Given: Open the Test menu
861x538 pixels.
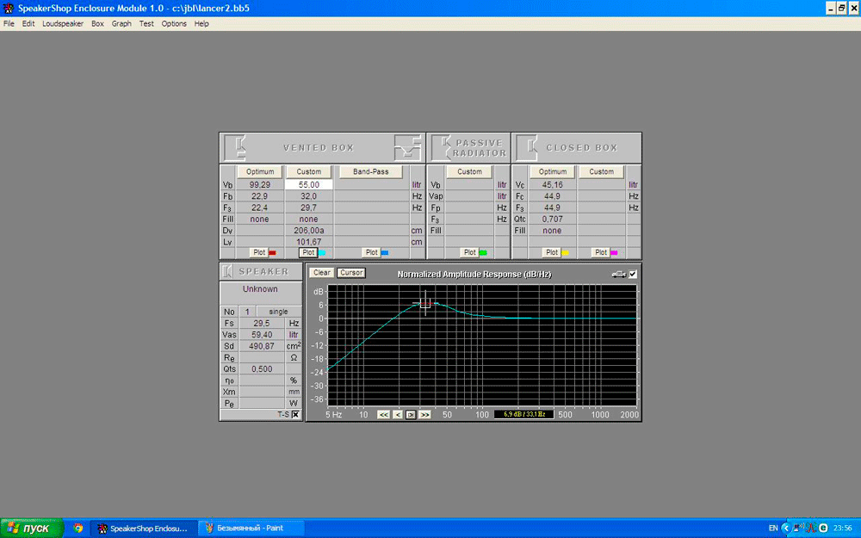Looking at the screenshot, I should [146, 23].
